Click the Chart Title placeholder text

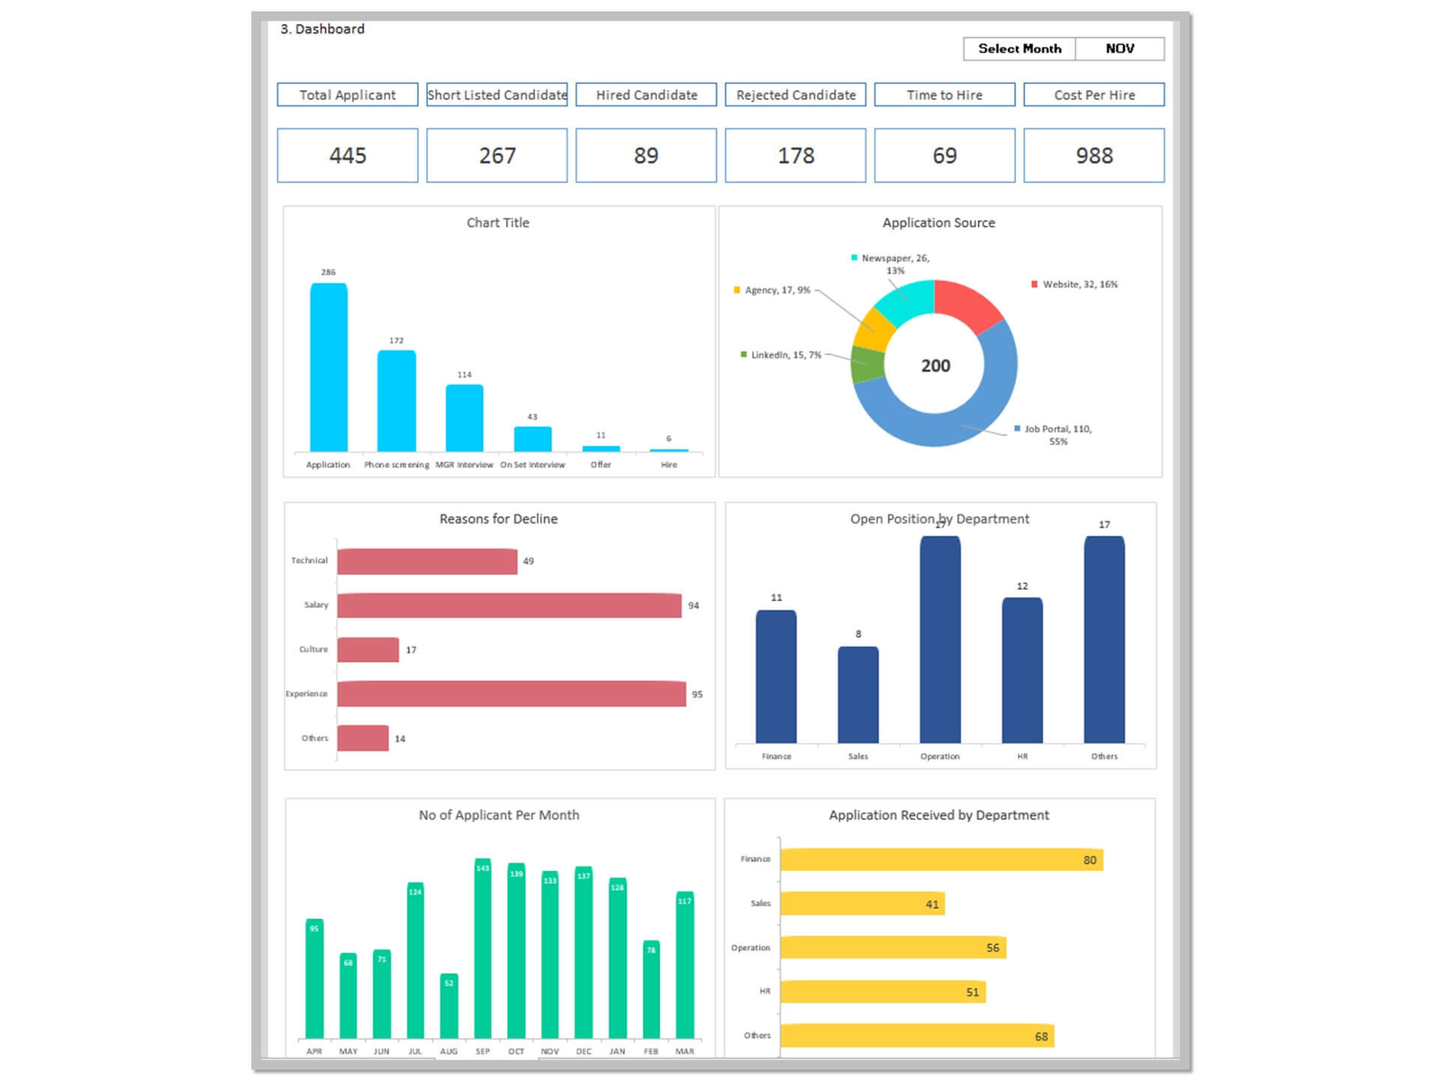pyautogui.click(x=497, y=223)
